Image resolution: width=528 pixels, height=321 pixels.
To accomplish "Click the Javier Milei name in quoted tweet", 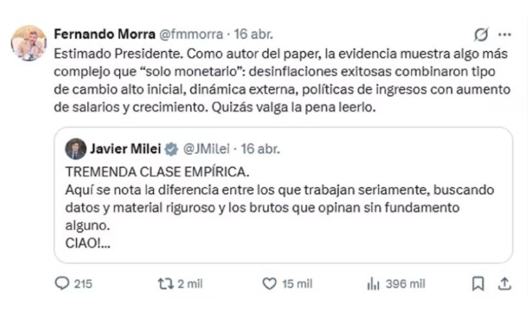I will (x=126, y=149).
